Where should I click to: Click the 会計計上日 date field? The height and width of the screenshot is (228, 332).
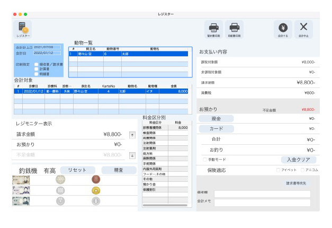47,47
